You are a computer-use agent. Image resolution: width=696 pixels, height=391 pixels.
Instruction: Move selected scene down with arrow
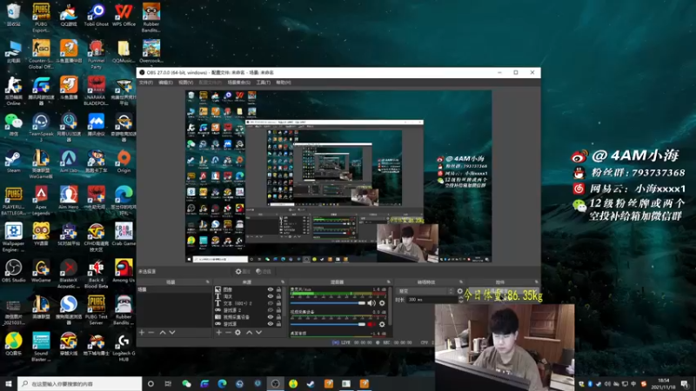172,333
